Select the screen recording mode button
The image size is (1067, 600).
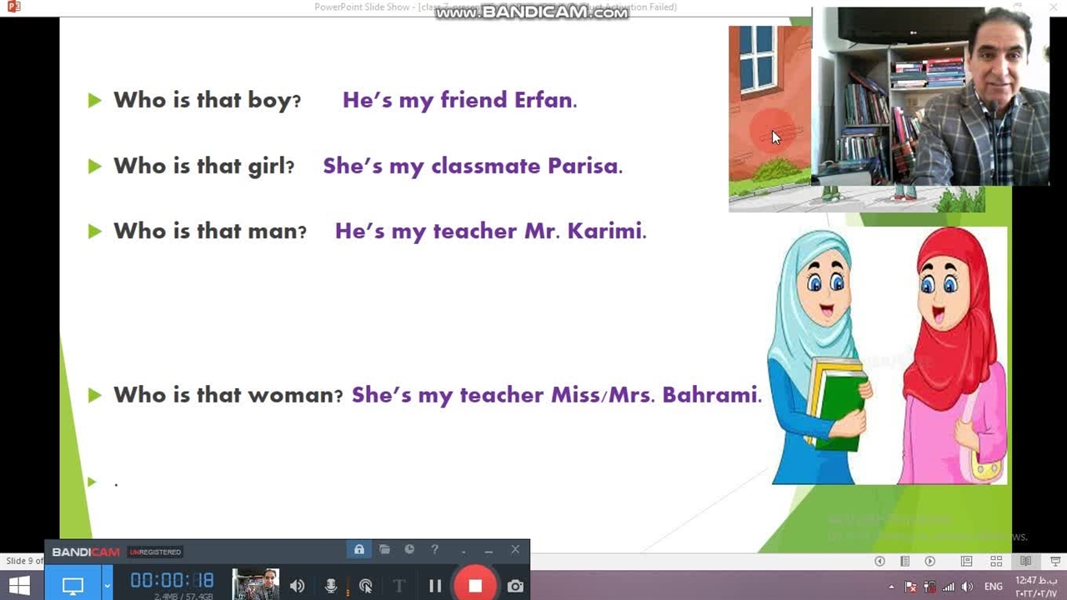(73, 586)
